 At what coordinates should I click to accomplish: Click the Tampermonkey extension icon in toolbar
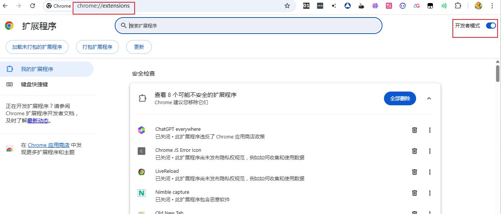point(430,6)
